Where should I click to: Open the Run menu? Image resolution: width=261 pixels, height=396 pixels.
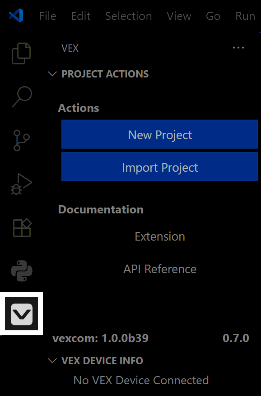tap(245, 16)
